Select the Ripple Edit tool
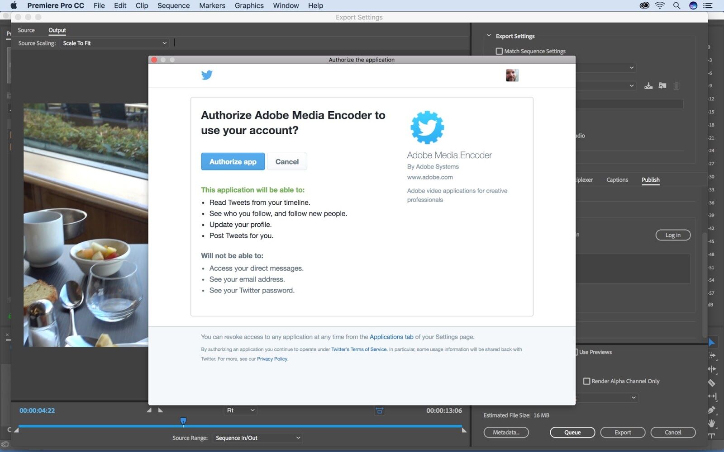Screen dimensions: 724x452 click(x=712, y=369)
